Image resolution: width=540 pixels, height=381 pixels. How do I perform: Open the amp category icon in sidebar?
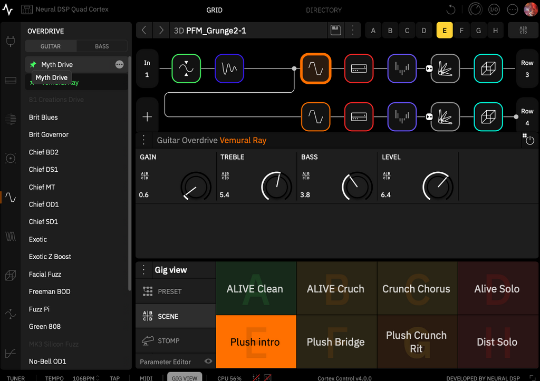pyautogui.click(x=11, y=80)
